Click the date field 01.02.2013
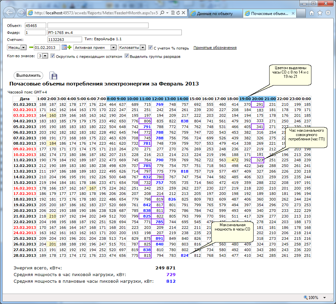The height and width of the screenshot is (304, 336). click(47, 47)
